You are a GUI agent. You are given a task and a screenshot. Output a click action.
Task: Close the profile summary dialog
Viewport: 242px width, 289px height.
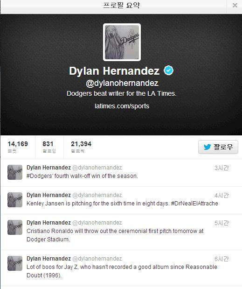click(x=235, y=5)
